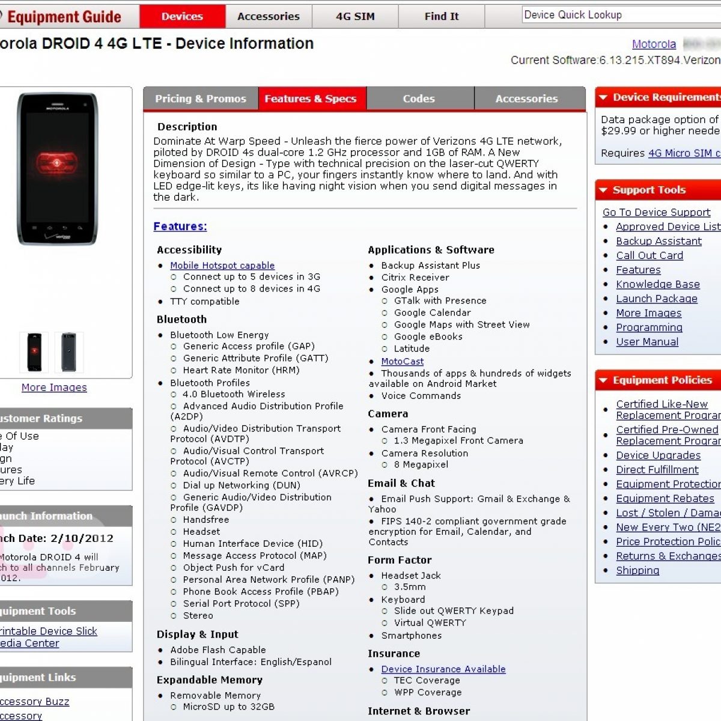Open the Accessories sub-tab

click(x=526, y=99)
